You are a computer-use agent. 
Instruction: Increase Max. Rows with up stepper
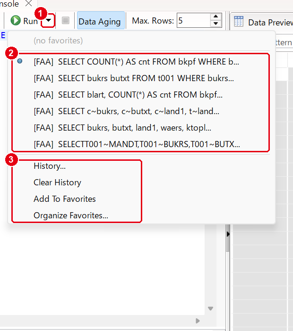click(216, 17)
